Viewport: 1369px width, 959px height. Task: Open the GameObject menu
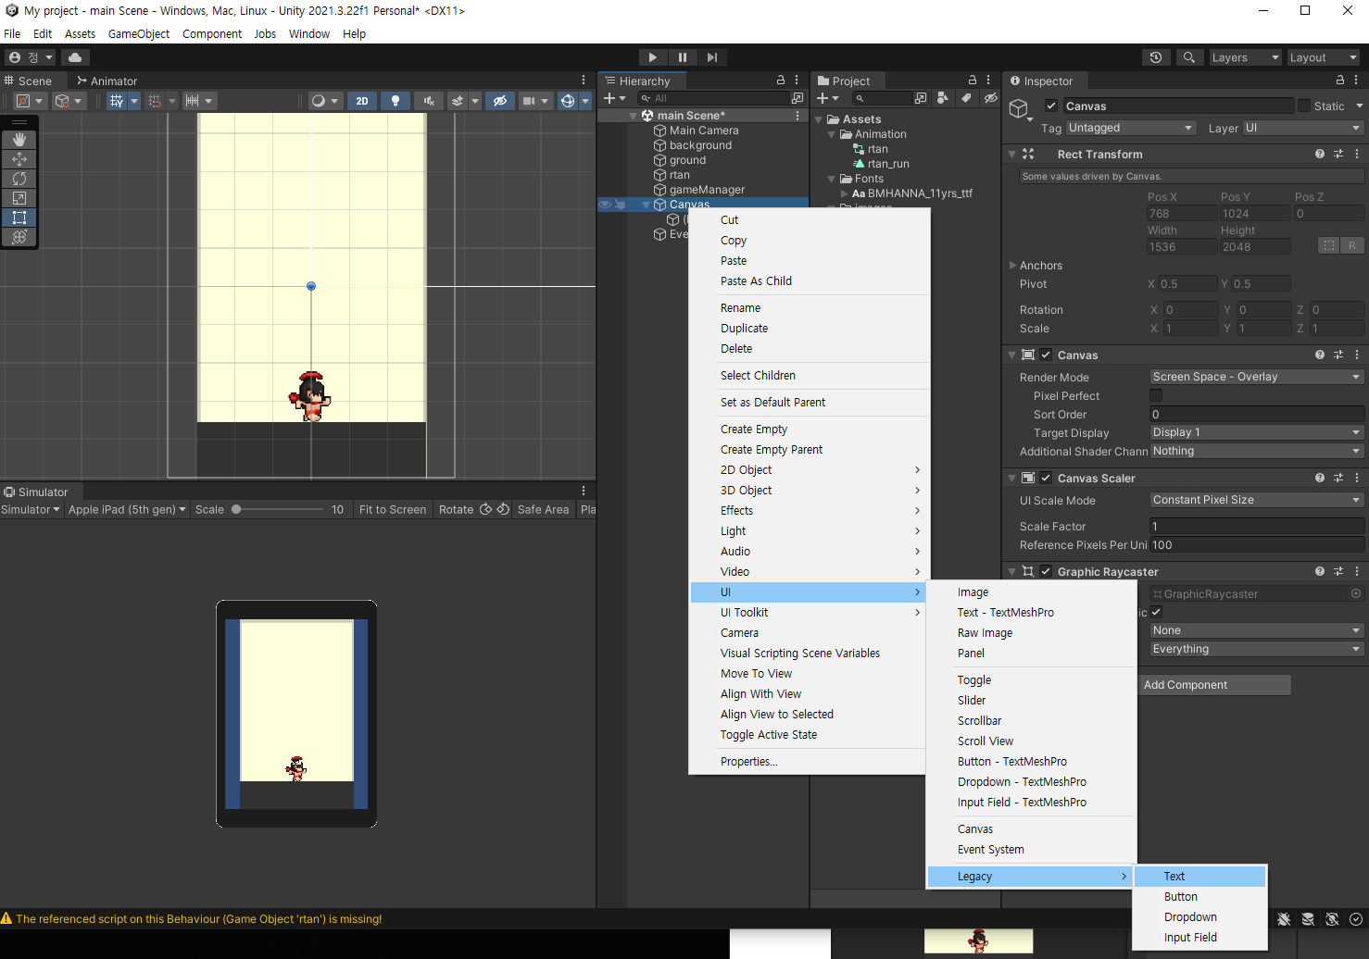coord(139,34)
